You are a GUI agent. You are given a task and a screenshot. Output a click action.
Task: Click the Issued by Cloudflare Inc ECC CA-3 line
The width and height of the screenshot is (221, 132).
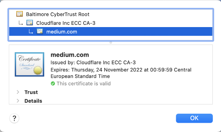(x=93, y=62)
